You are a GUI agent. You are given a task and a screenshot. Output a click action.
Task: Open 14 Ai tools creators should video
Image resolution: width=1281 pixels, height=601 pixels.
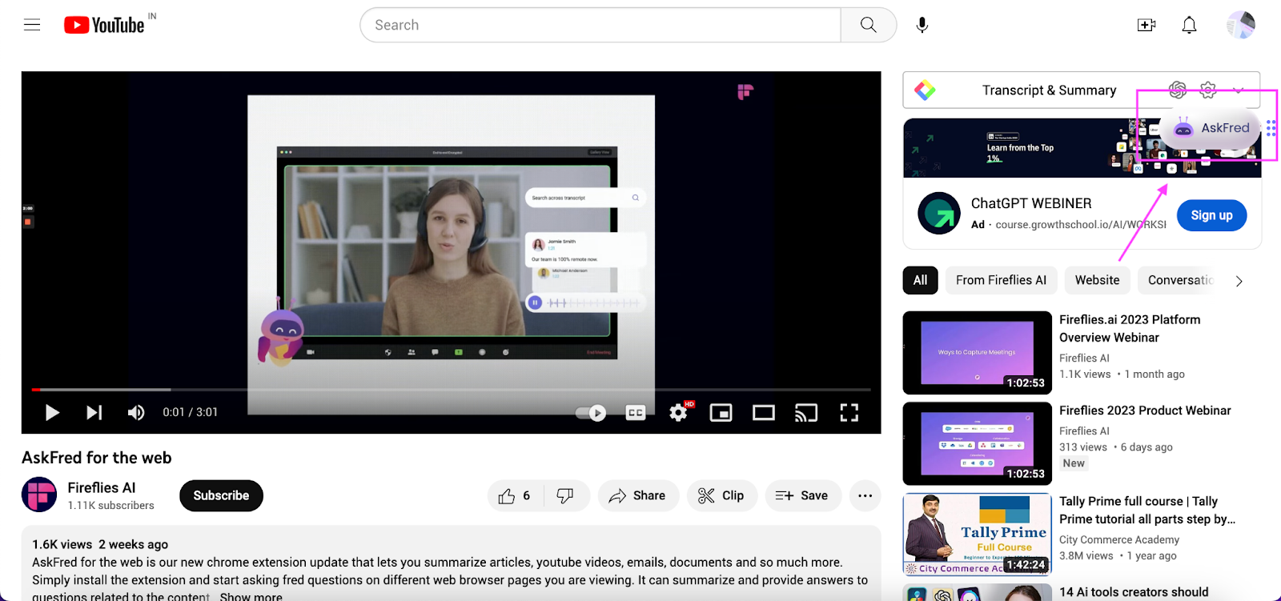tap(1134, 592)
